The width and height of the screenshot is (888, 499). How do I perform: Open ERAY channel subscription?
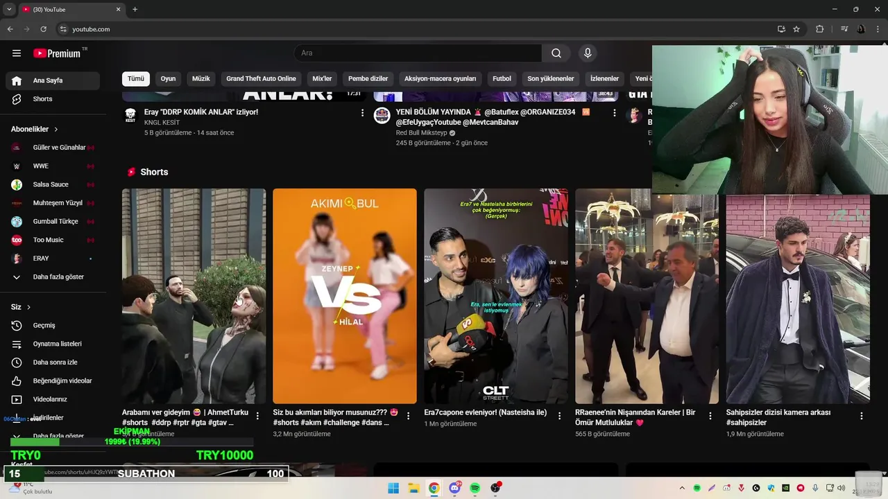[53, 259]
